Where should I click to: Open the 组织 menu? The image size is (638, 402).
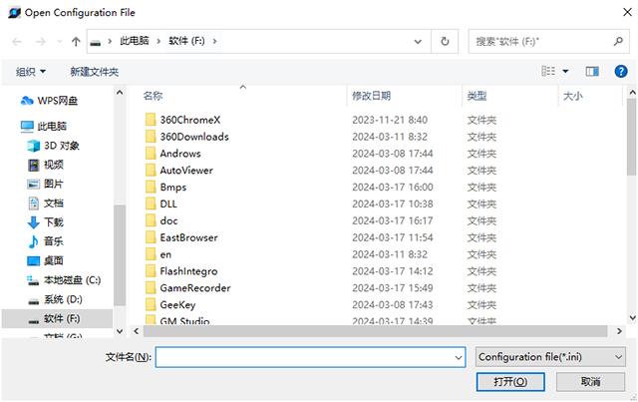click(x=31, y=72)
